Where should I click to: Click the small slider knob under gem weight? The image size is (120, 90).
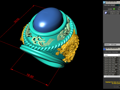pyautogui.click(x=119, y=7)
